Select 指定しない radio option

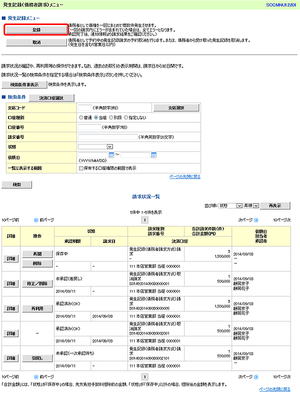point(126,117)
